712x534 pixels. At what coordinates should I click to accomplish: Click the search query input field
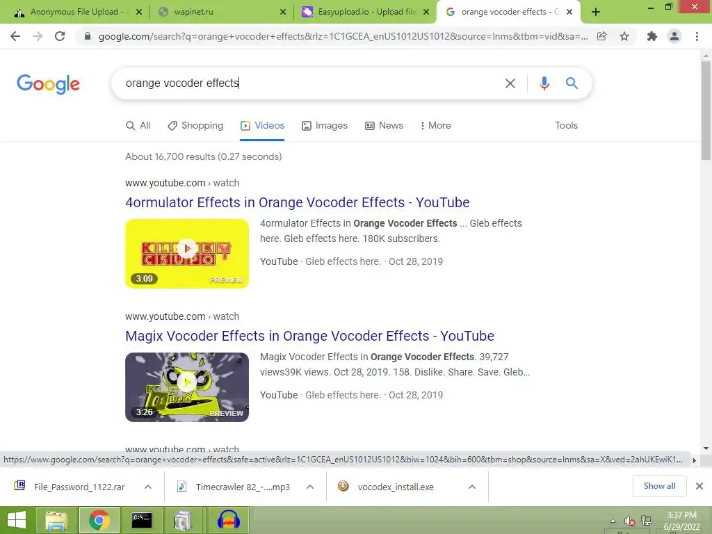(309, 83)
